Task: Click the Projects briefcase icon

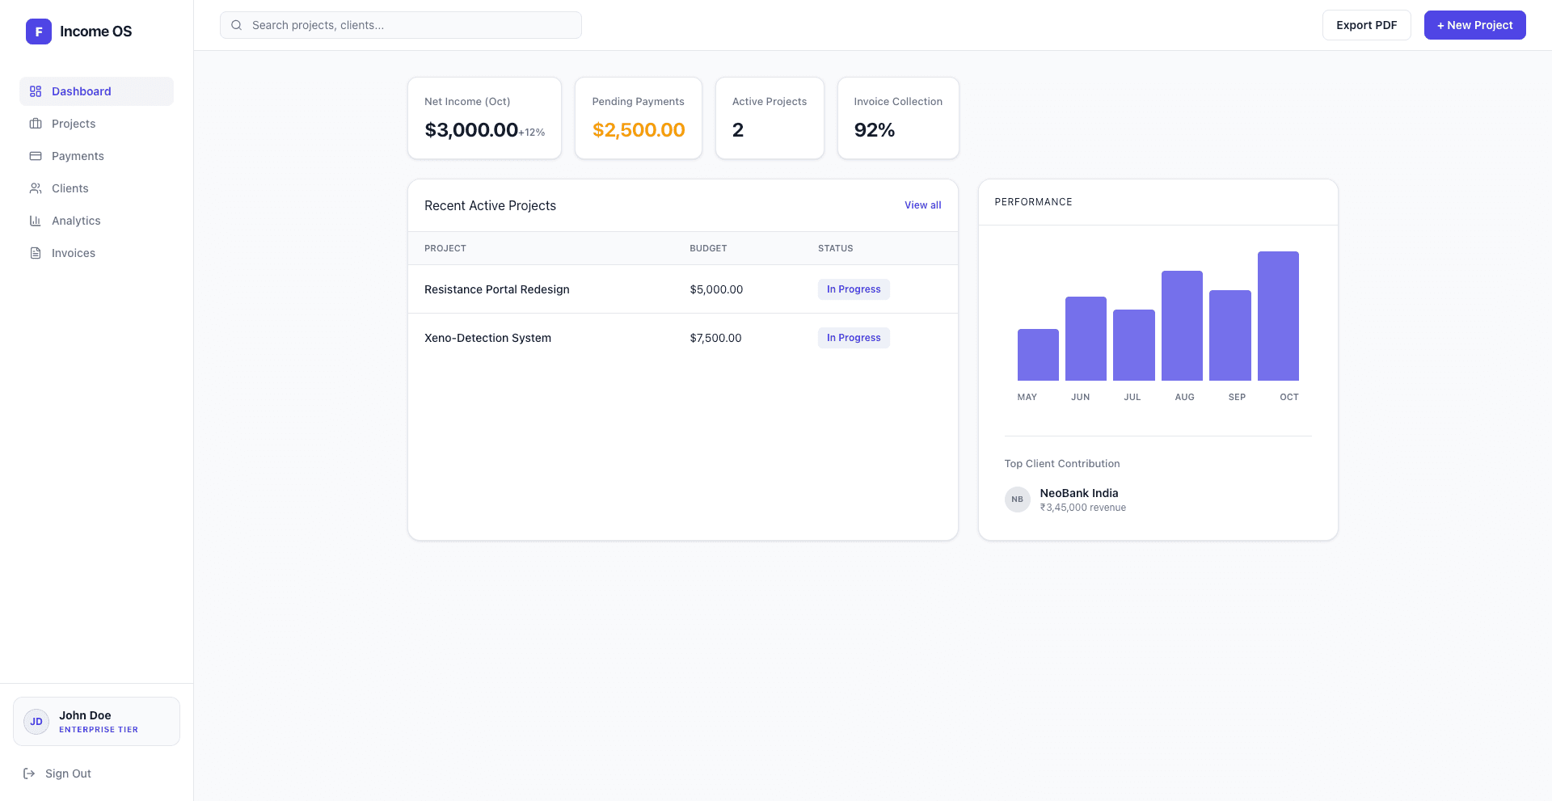Action: [x=36, y=124]
